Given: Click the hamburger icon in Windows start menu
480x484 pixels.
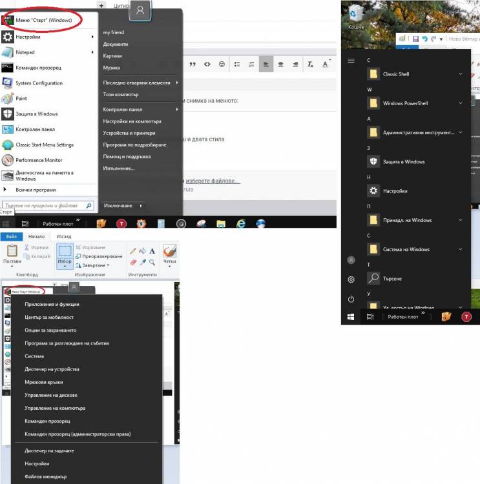Looking at the screenshot, I should coord(351,61).
